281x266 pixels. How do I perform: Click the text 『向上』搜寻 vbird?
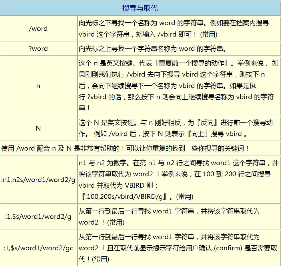point(214,134)
